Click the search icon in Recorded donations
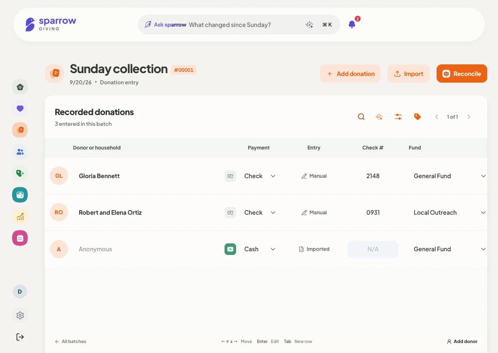 coord(361,117)
